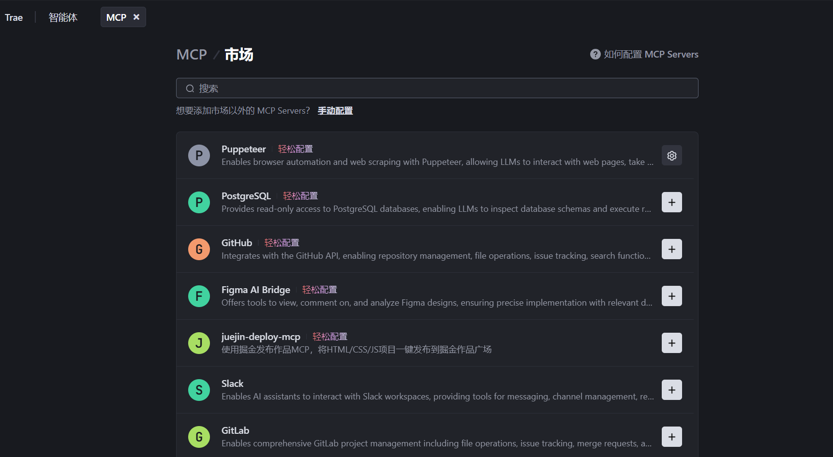Add the Figma AI Bridge server
This screenshot has height=457, width=833.
tap(671, 296)
